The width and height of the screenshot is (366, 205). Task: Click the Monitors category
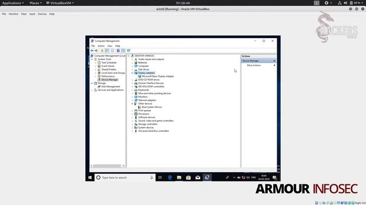tap(143, 97)
